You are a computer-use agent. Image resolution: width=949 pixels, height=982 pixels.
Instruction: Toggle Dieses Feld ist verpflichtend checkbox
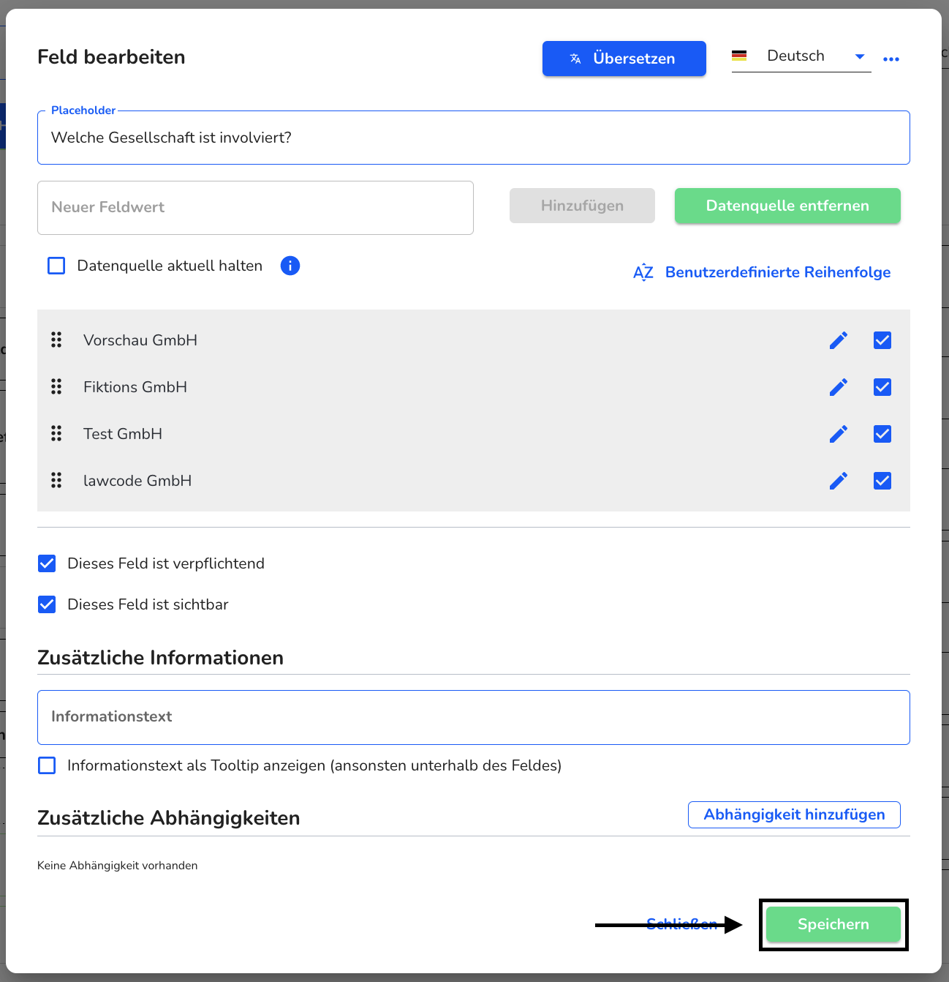click(x=47, y=563)
